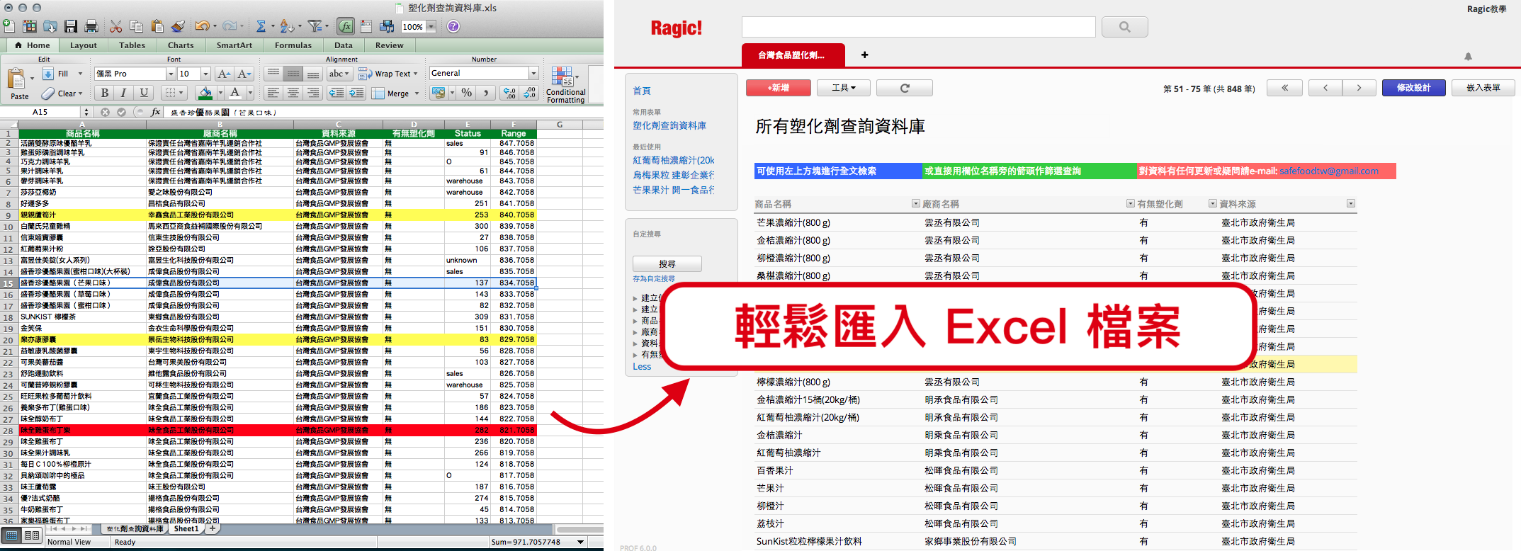
Task: Toggle the fx Formula Builder icon
Action: pos(345,26)
